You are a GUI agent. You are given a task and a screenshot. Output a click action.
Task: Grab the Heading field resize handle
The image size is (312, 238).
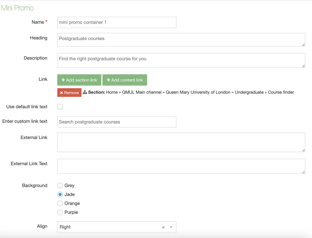coord(303,45)
